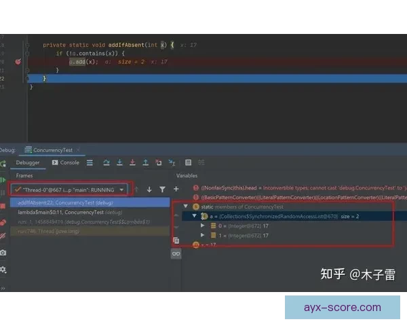Viewport: 407px width, 326px height.
Task: Click the fold end marker below a.add(x)
Action: (27, 70)
